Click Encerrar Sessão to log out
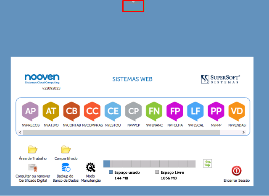This screenshot has height=196, width=269. [236, 171]
